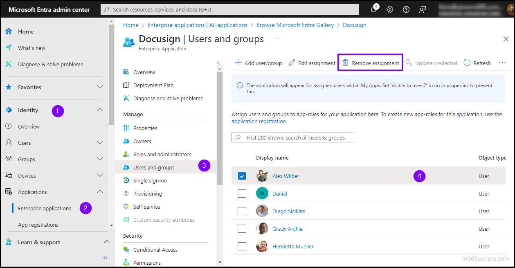Open Conditional Access under Security
The width and height of the screenshot is (515, 268).
(x=156, y=250)
